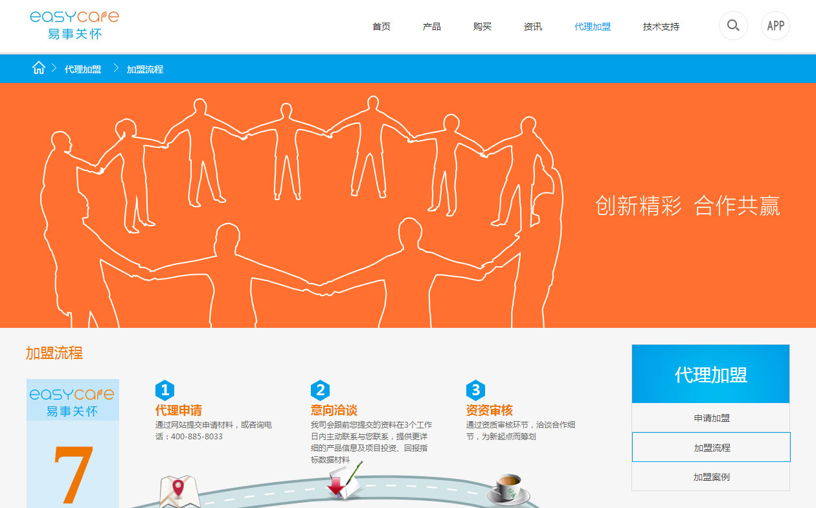Click 代理加盟 breadcrumb link
The image size is (816, 508).
click(83, 69)
